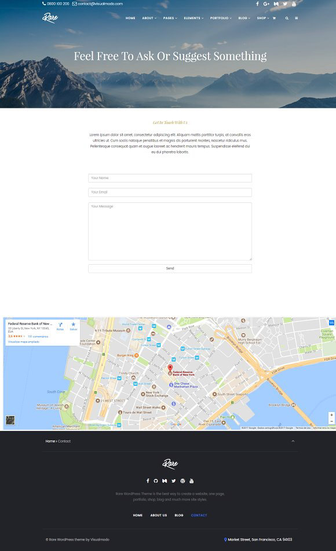
Task: Open the Google Plus icon in header
Action: click(x=266, y=4)
